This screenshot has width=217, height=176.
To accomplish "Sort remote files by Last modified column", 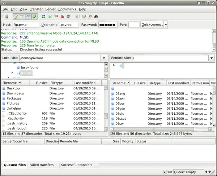I will click(178, 83).
